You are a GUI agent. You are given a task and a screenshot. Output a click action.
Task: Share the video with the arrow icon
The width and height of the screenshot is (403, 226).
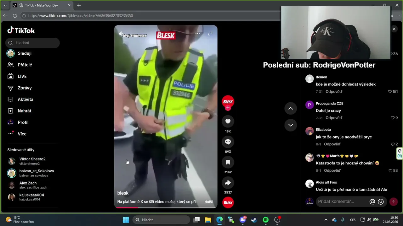coord(228,183)
